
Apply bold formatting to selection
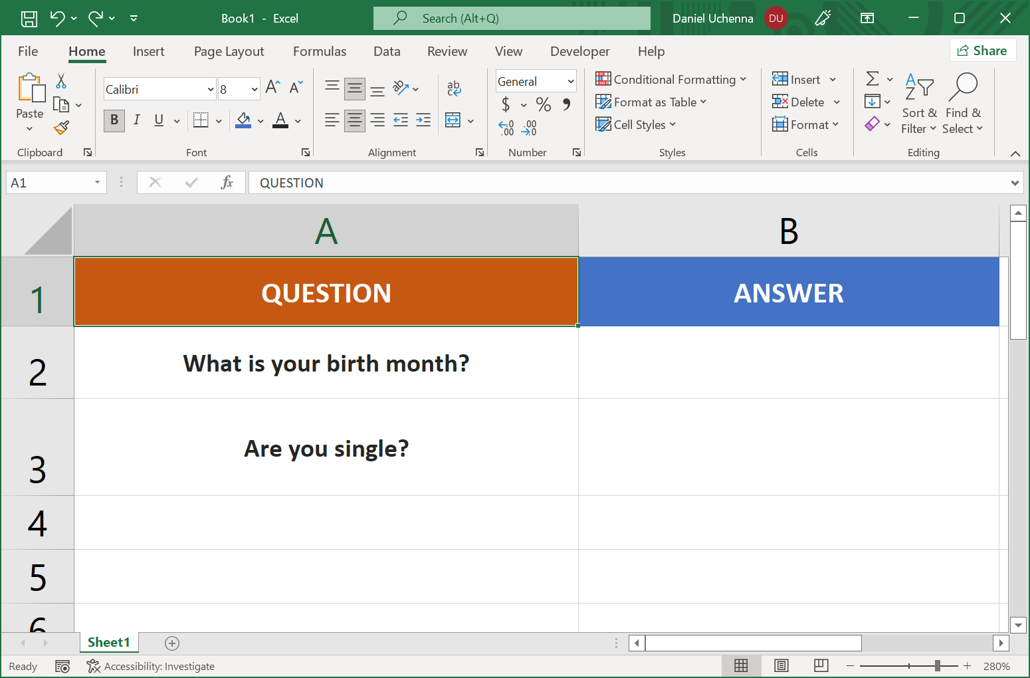pos(114,120)
